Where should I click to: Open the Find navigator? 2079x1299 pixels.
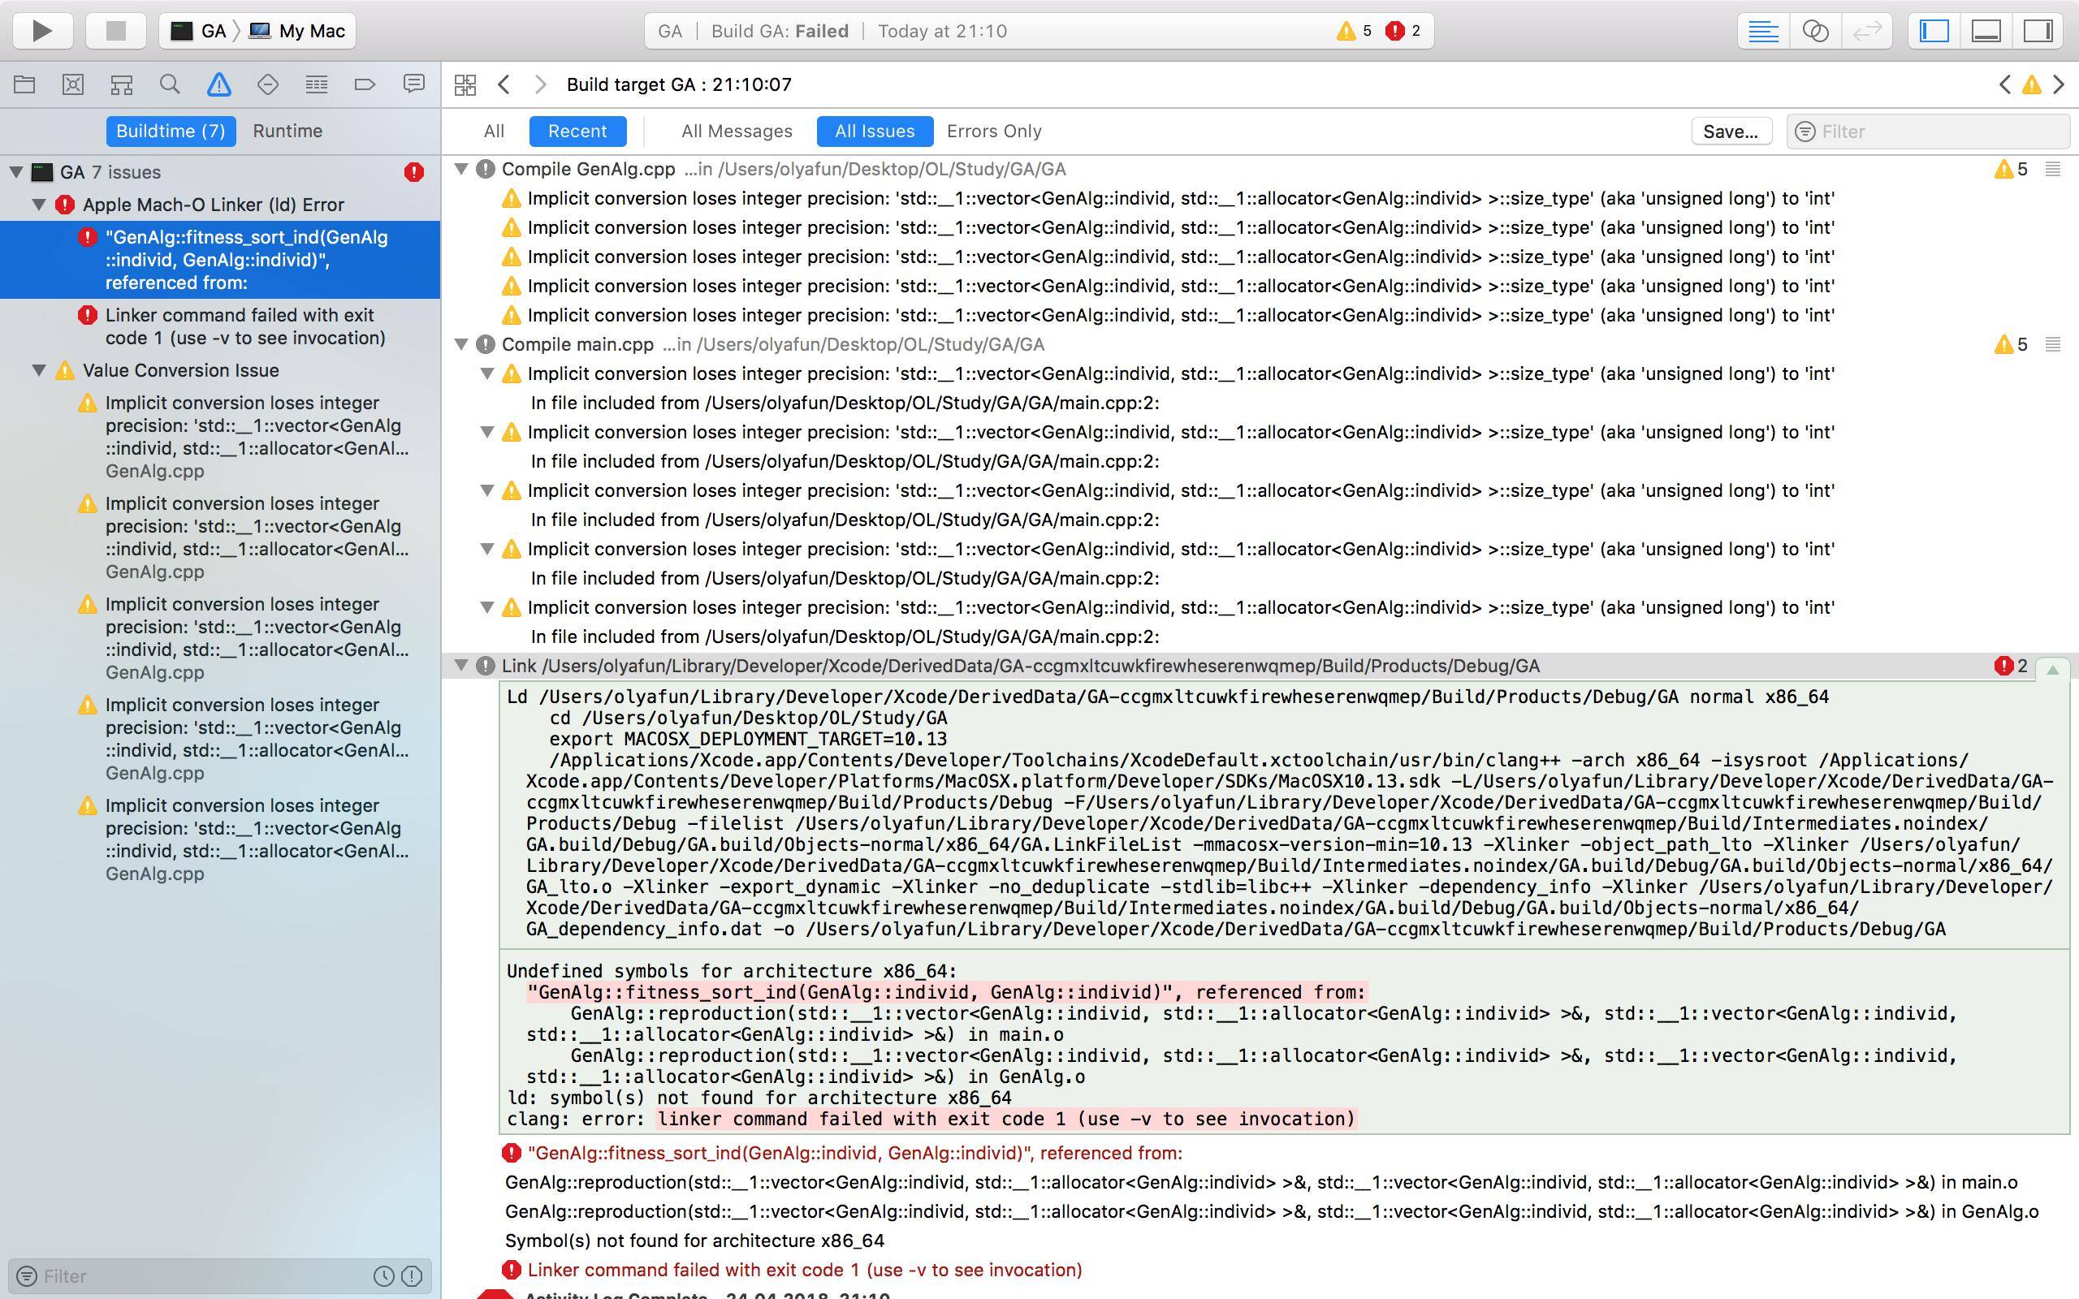tap(170, 84)
